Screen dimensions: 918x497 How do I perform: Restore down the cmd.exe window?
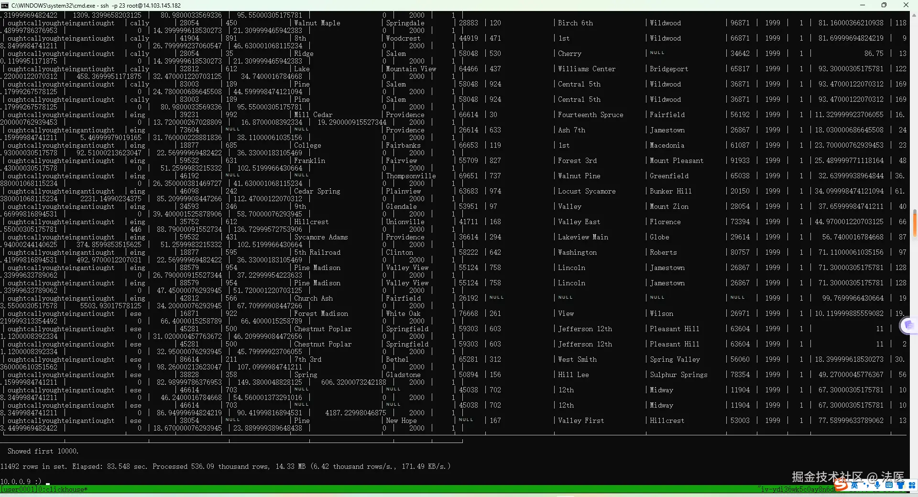884,5
